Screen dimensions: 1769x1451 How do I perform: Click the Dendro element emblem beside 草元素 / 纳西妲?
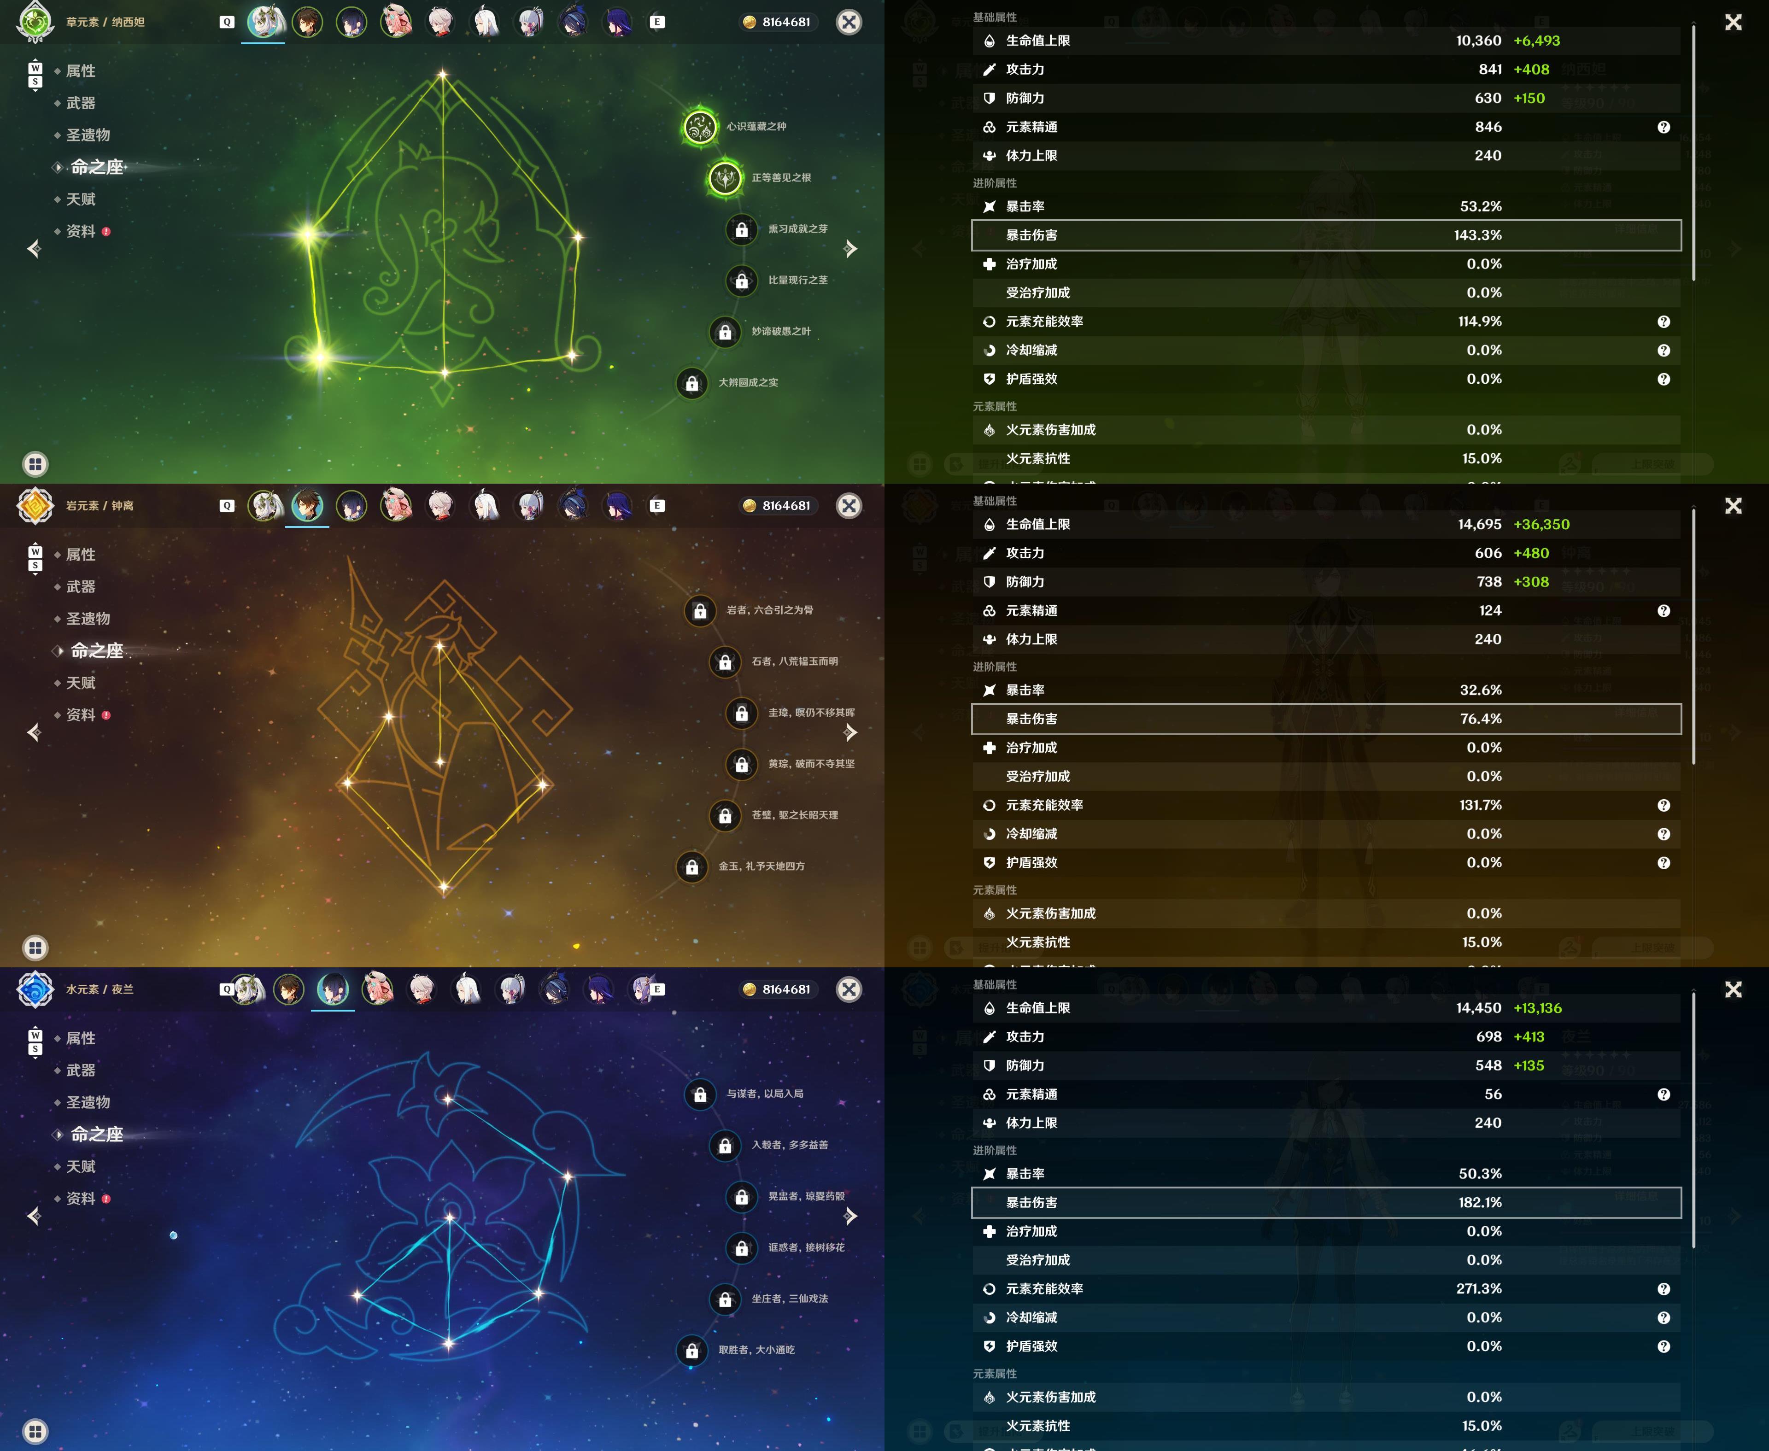click(x=35, y=22)
